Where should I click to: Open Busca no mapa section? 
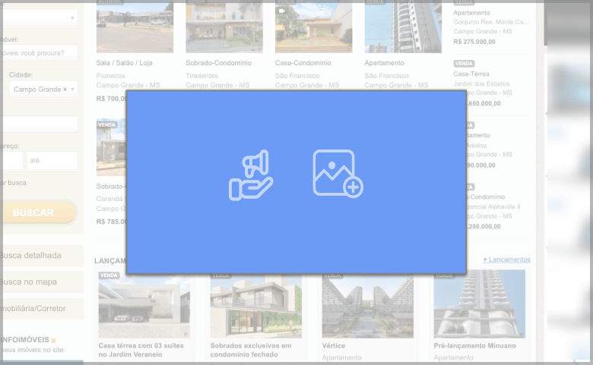point(42,282)
